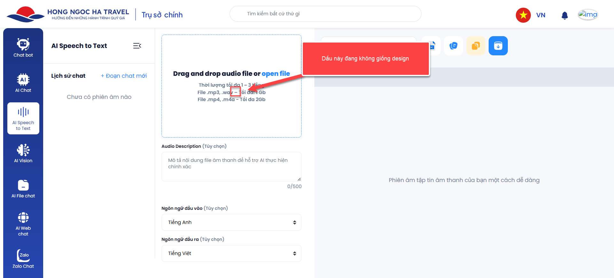Click the Audio Description text area

(x=231, y=167)
